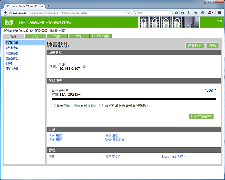Open 事件記錄 from the sidebar
The height and width of the screenshot is (180, 225).
(12, 69)
